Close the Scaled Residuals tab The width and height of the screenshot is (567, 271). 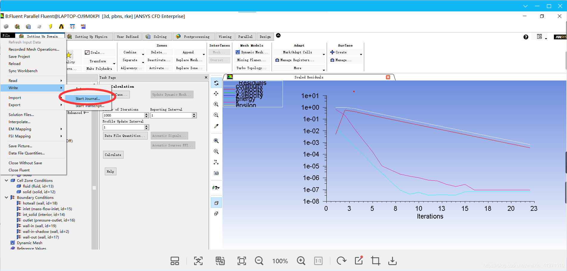pyautogui.click(x=388, y=77)
